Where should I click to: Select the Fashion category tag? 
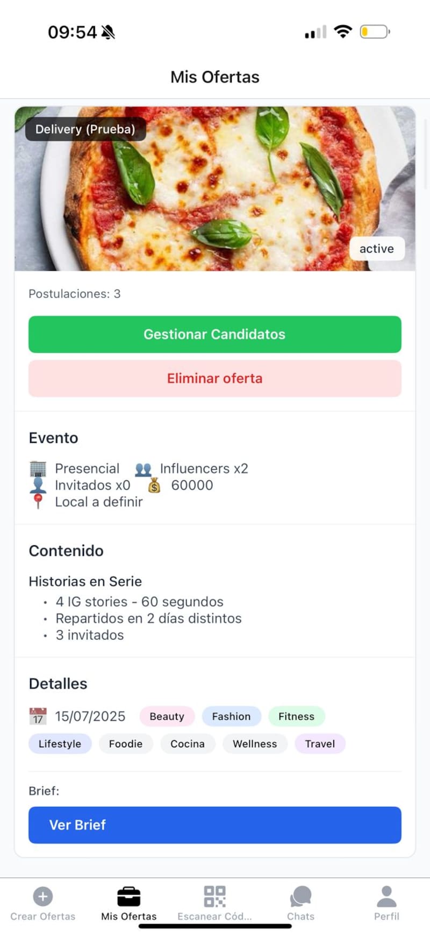coord(231,716)
